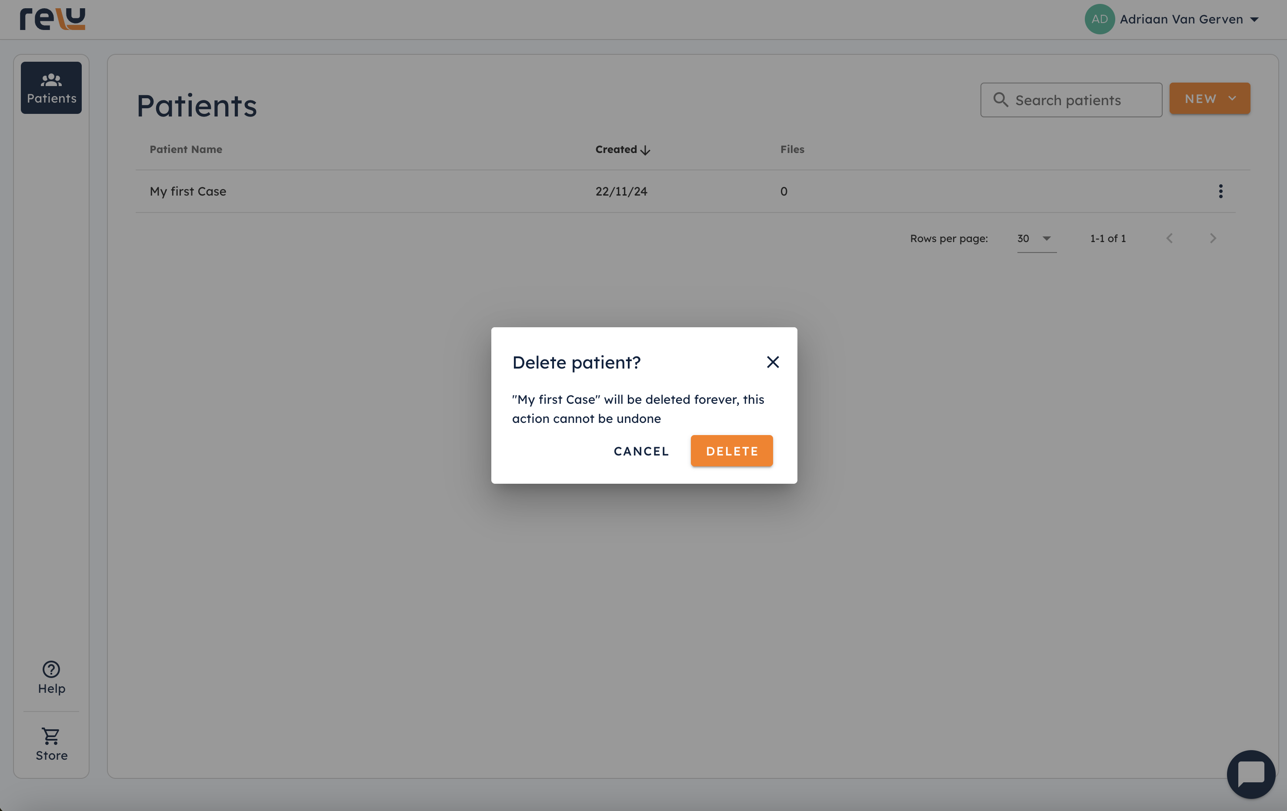Click CANCEL in the delete dialog

click(641, 451)
